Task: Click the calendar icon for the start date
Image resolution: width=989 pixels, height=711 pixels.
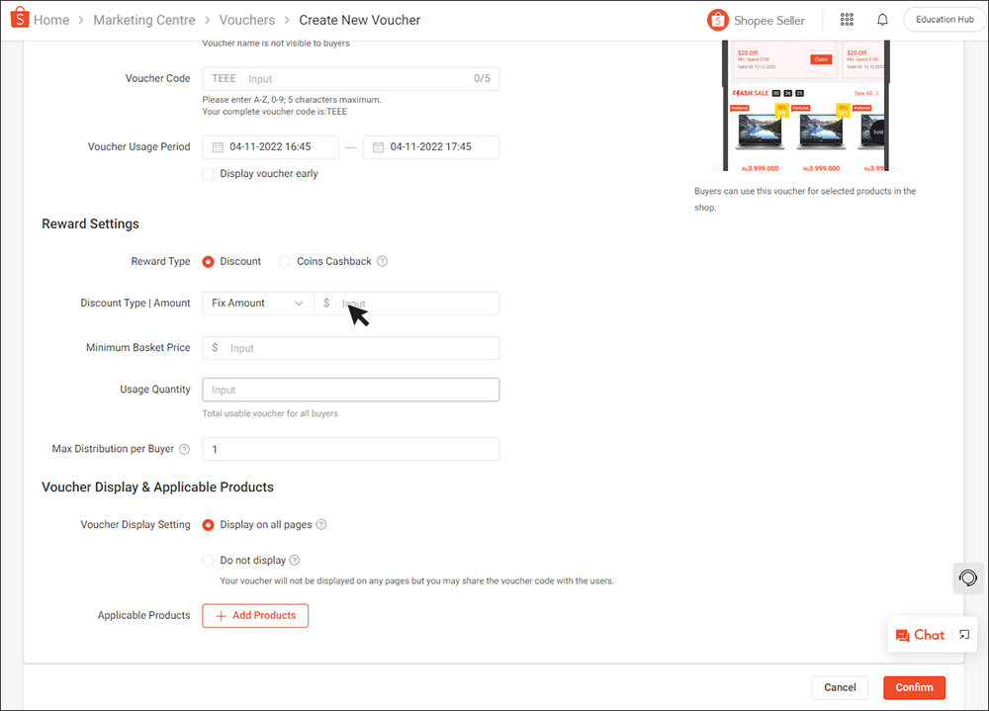Action: point(219,146)
